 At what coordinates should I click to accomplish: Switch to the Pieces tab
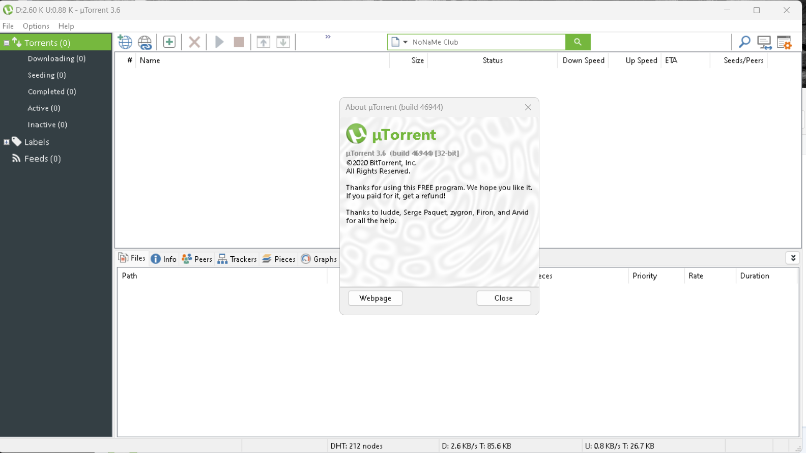click(279, 259)
